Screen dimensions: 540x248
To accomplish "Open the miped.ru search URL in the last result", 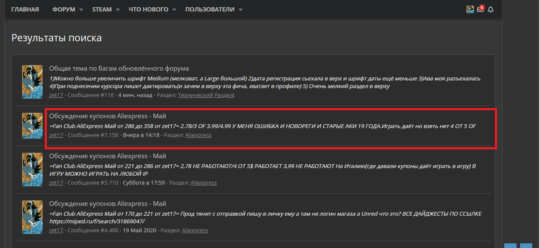I will pos(97,222).
